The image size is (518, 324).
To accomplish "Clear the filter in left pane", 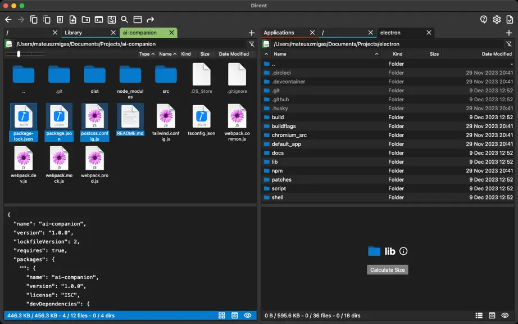I will point(251,44).
